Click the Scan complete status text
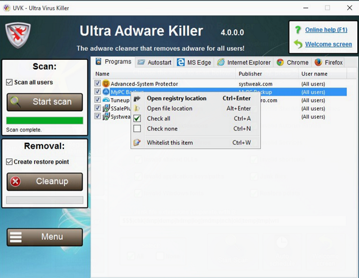359x278 pixels. coord(24,130)
